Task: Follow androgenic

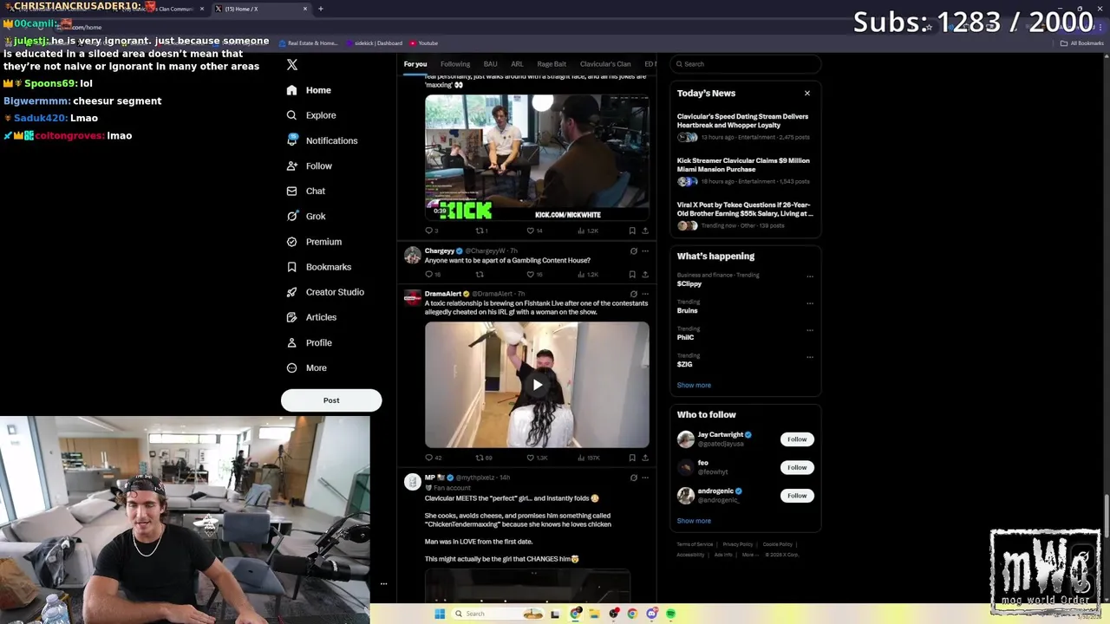Action: point(797,496)
